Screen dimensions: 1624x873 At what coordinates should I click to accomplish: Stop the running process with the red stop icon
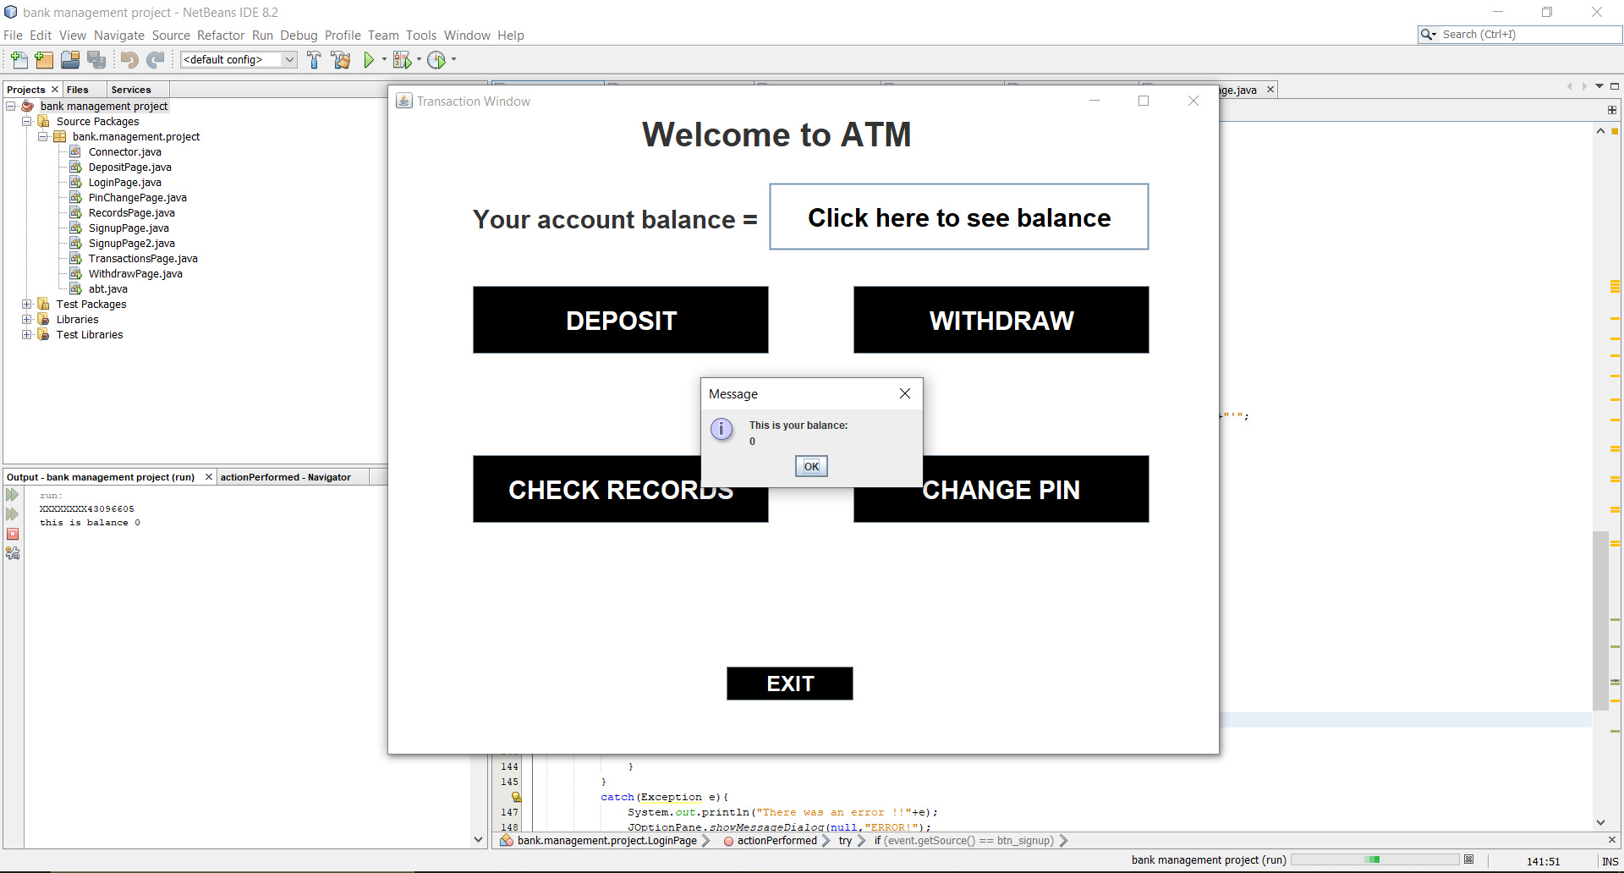tap(13, 534)
